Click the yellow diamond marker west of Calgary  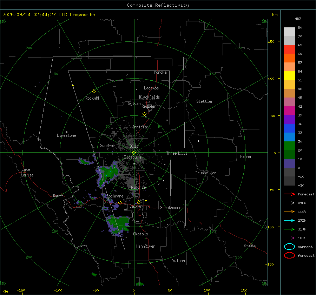click(120, 202)
